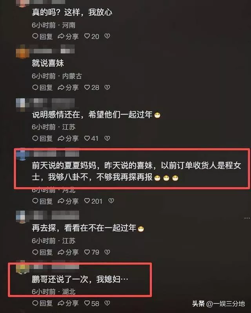The image size is (251, 313).
Task: Expand truncated comment 鹏哥还说了一次，我媳妇…
Action: pos(80,279)
